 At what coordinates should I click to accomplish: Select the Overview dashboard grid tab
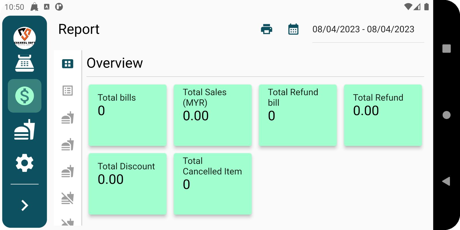pyautogui.click(x=68, y=64)
